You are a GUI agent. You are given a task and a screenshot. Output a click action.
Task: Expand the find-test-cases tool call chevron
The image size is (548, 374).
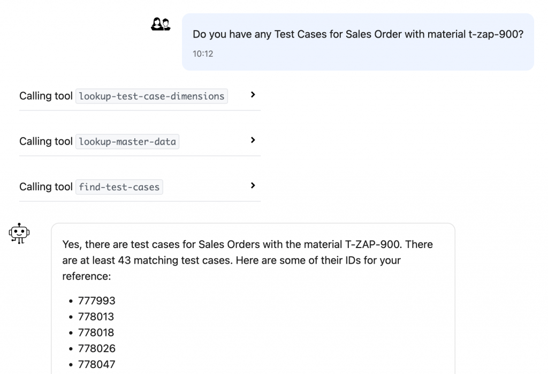(x=253, y=186)
